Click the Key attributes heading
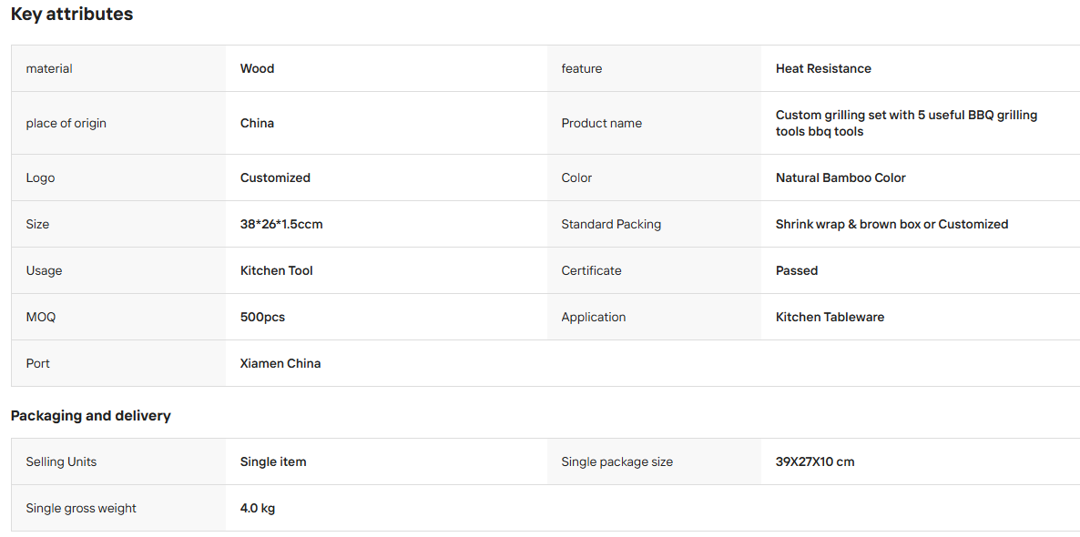Image resolution: width=1080 pixels, height=537 pixels. [72, 14]
